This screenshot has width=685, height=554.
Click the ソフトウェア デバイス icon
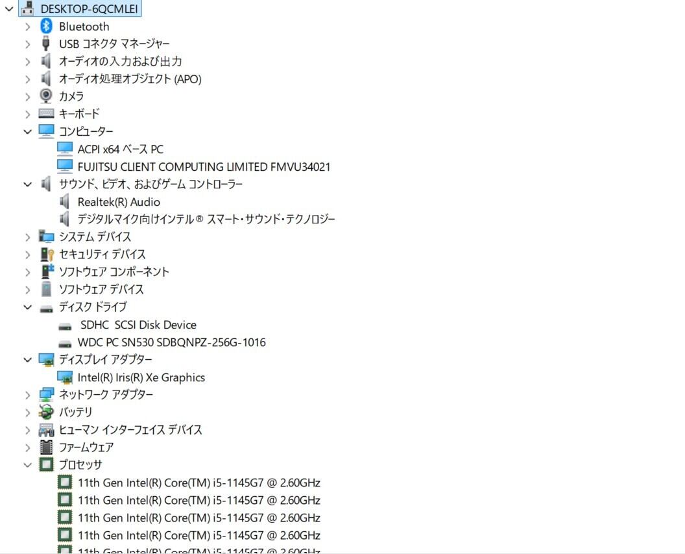click(x=46, y=289)
